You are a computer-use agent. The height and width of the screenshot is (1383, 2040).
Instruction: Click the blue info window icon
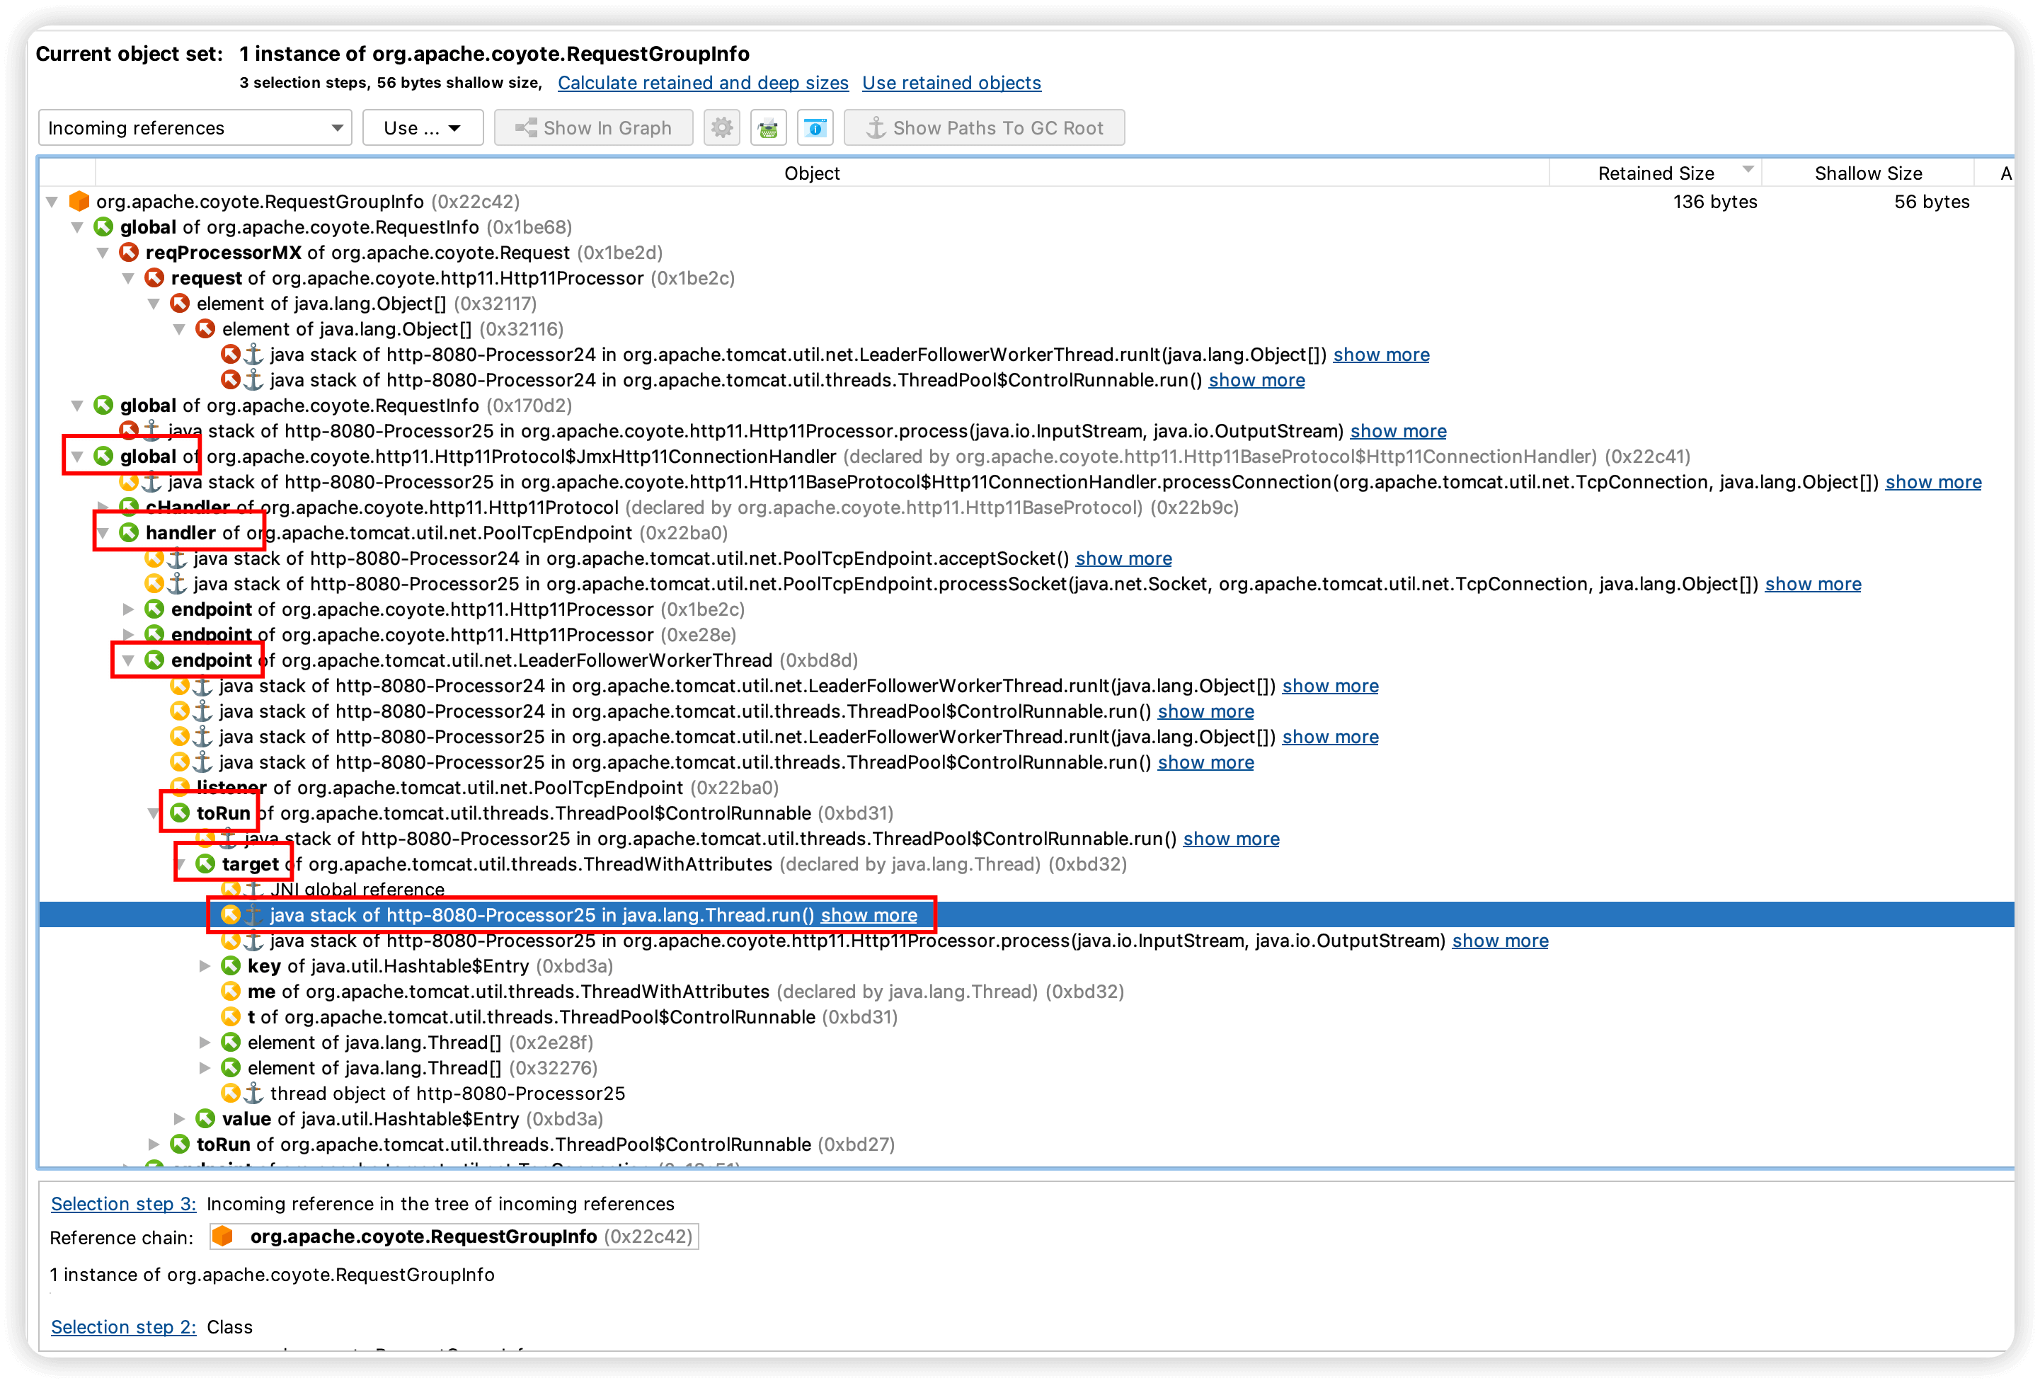click(x=815, y=128)
